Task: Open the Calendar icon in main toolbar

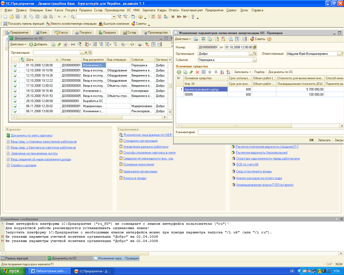Action: click(159, 17)
